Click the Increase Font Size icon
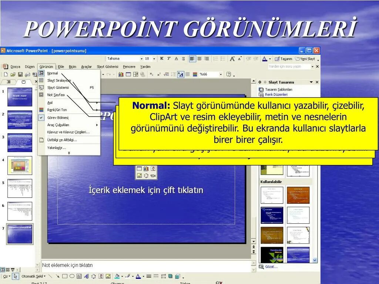Screen dimensions: 379x284 pos(232,59)
